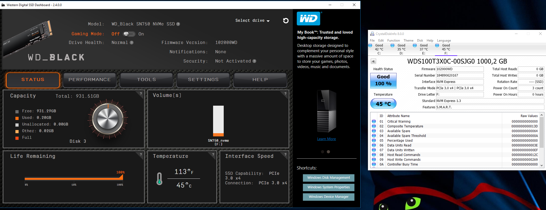546x210 pixels.
Task: Click the My Book drive product image
Action: [x=327, y=111]
